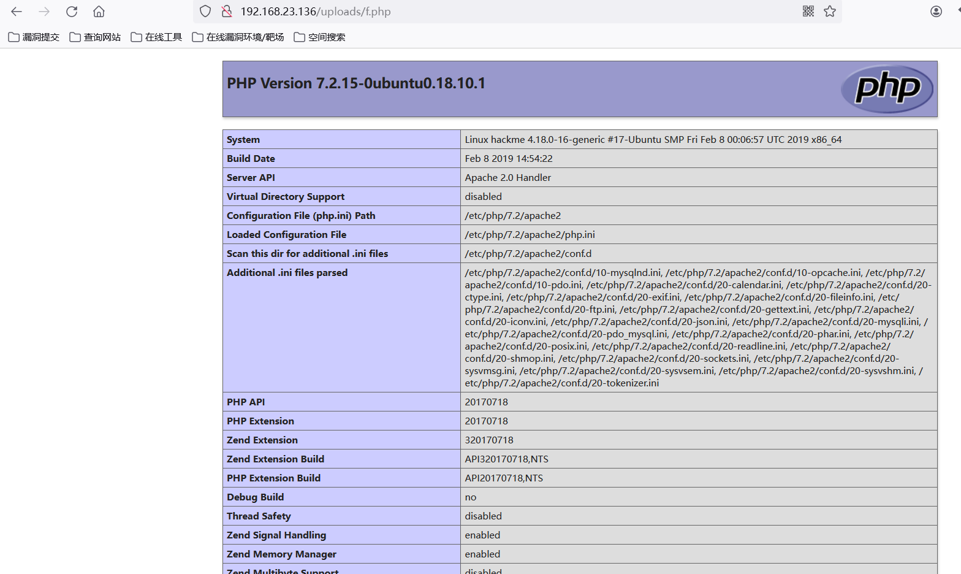Open the account profile icon
Screen dimensions: 961x574
click(x=936, y=11)
